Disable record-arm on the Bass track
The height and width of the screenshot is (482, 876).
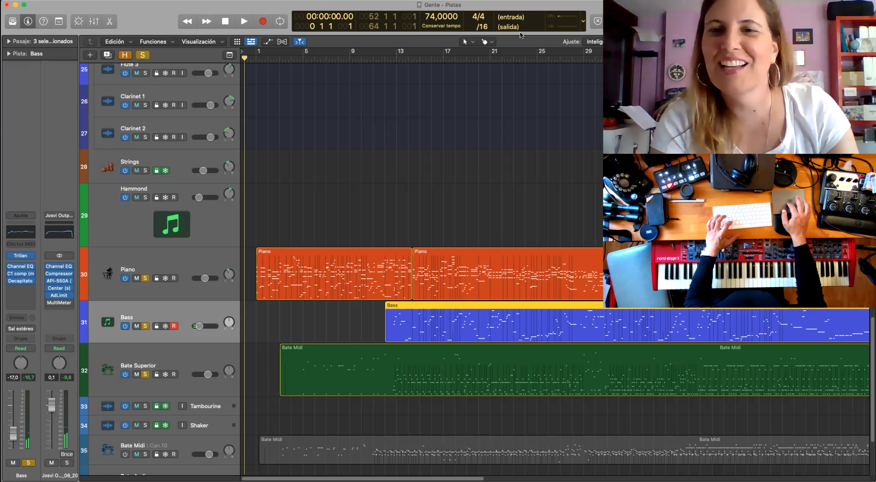click(174, 326)
